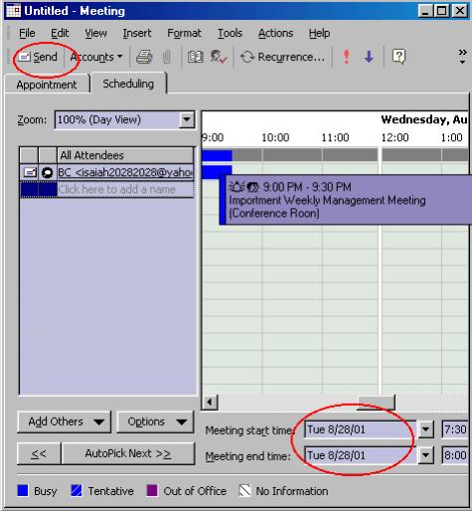Image resolution: width=472 pixels, height=511 pixels.
Task: Click the Add Others button
Action: pyautogui.click(x=65, y=422)
